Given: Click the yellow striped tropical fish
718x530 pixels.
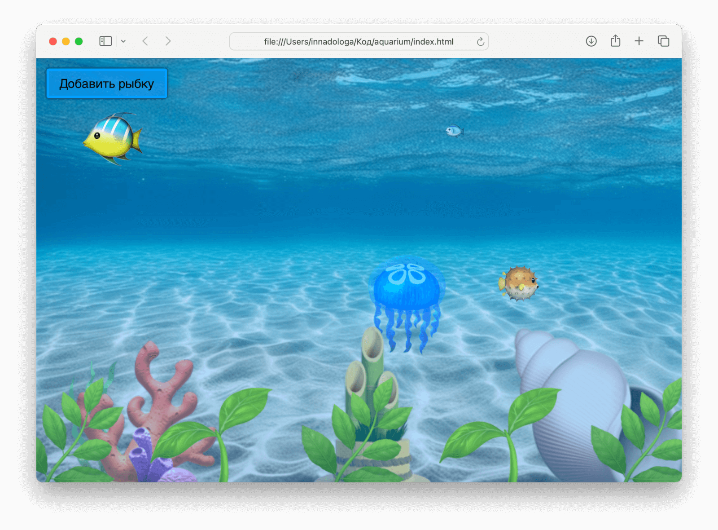Looking at the screenshot, I should click(113, 139).
